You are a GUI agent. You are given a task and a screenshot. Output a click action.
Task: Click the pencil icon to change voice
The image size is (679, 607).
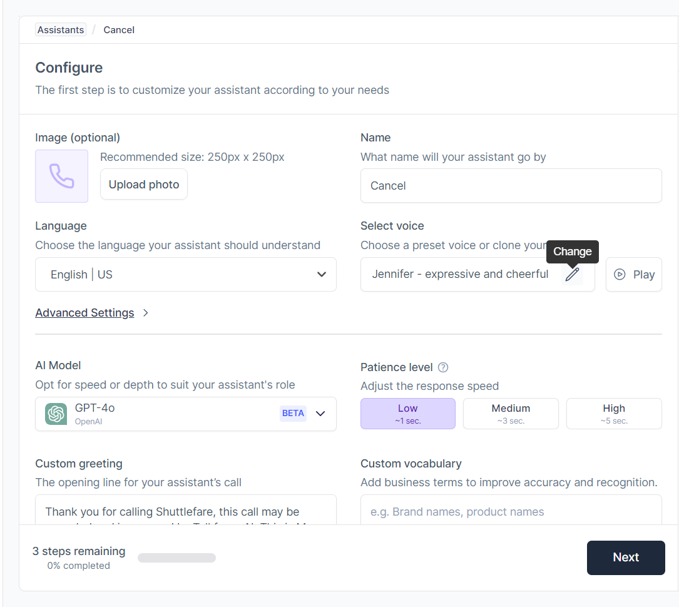pyautogui.click(x=572, y=275)
